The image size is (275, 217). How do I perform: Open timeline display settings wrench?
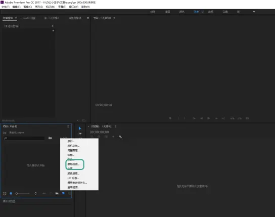coord(120,137)
